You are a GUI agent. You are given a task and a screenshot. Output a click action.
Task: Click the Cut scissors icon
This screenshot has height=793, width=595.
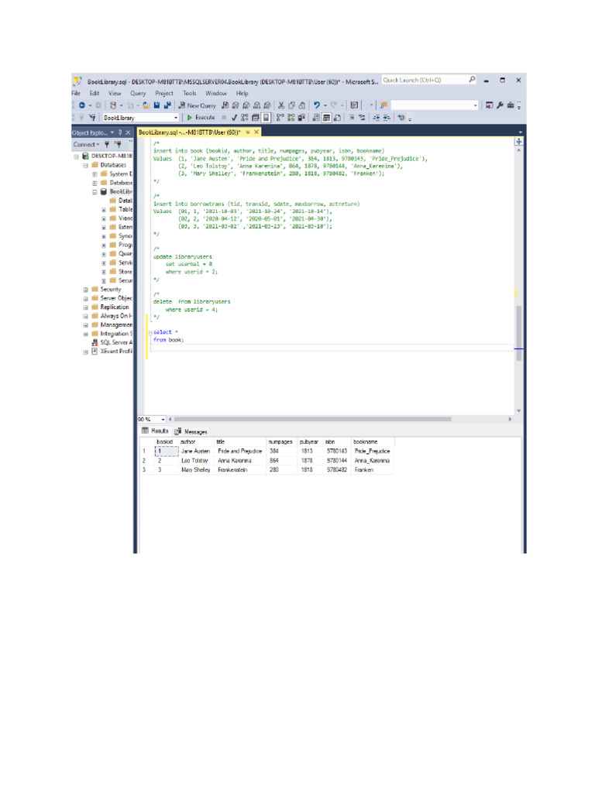click(281, 105)
